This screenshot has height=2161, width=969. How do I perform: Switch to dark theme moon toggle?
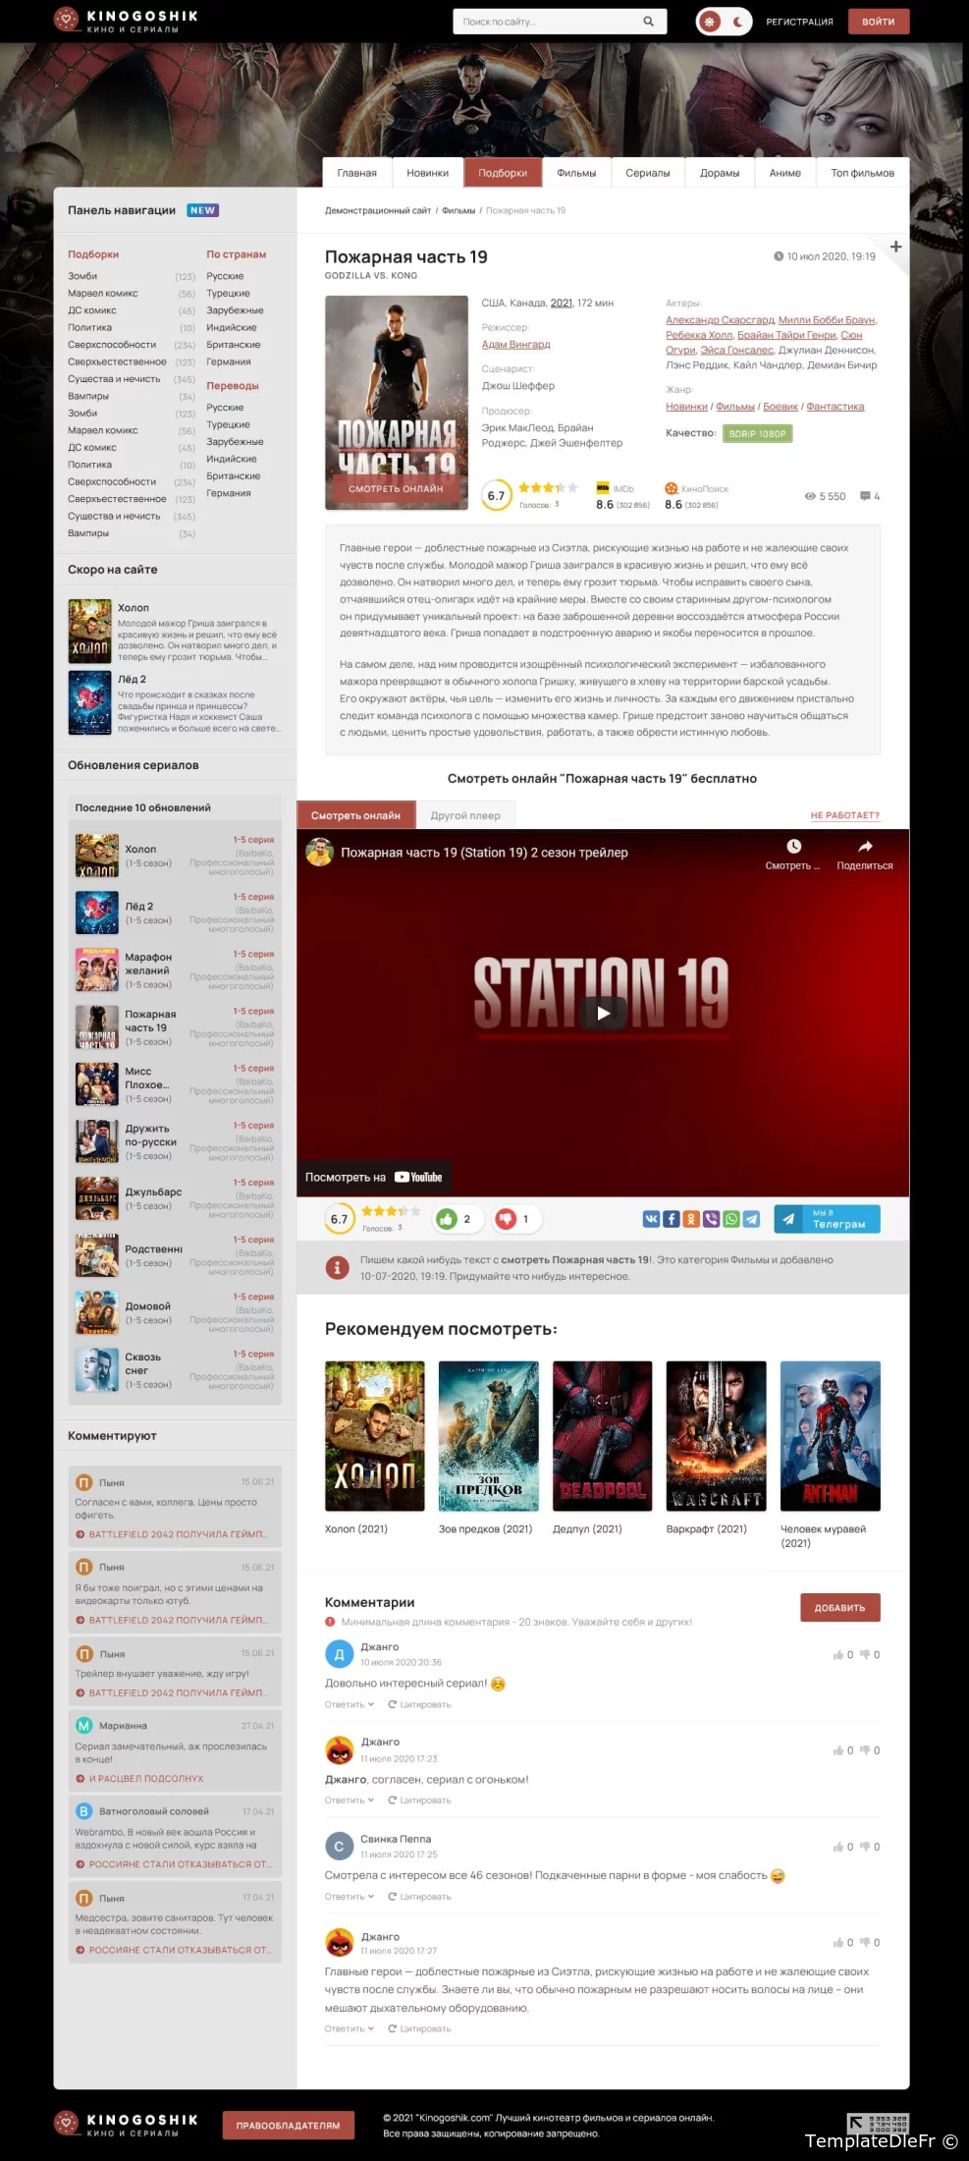pyautogui.click(x=737, y=22)
